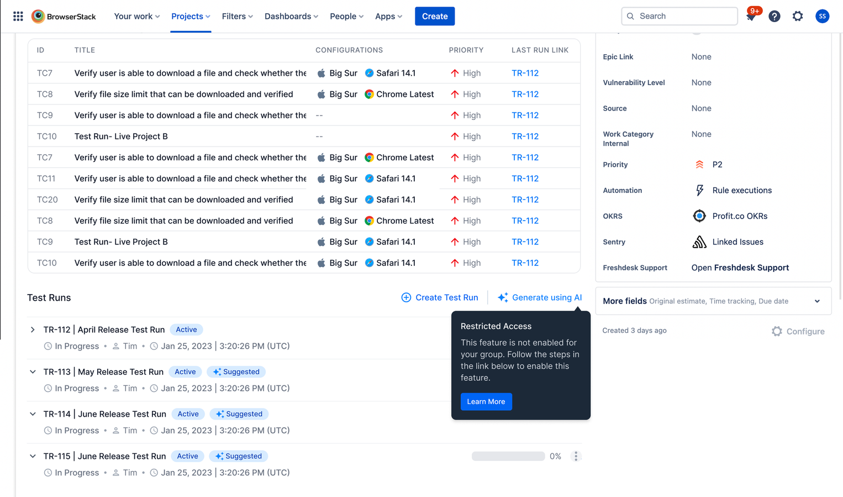Click in the Search input field

(679, 16)
